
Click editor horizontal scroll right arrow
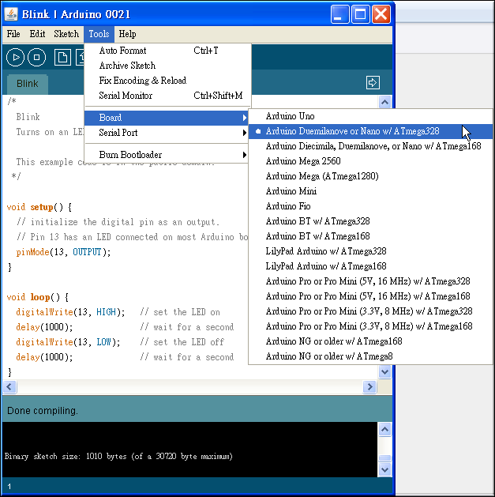(369, 386)
